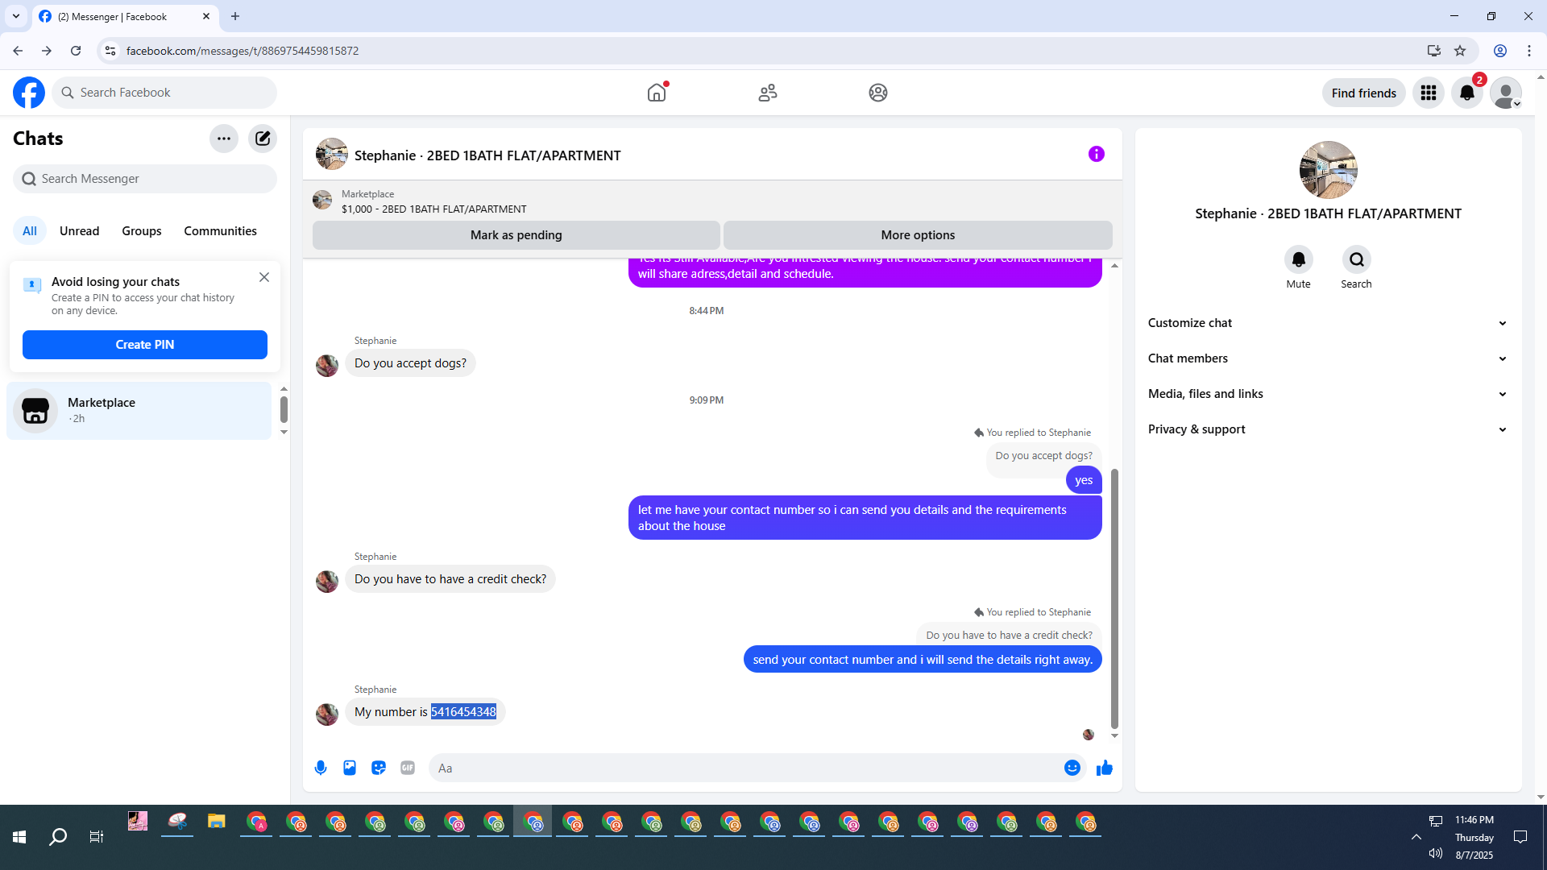
Task: Click the voice clip microphone icon
Action: coord(321,768)
